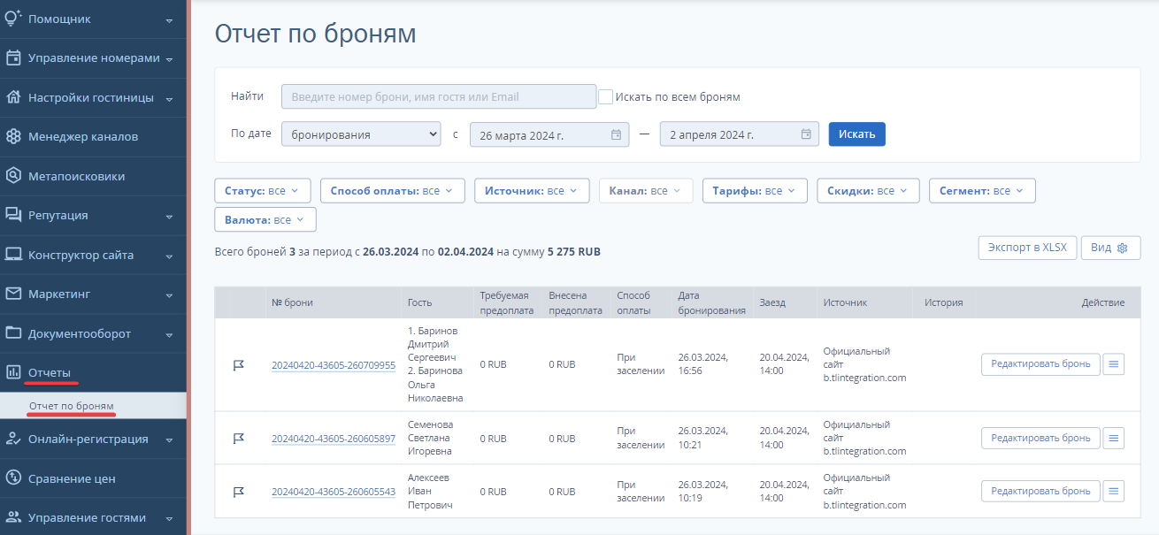
Task: Open booking link 20240420-43605-260605897
Action: (334, 439)
